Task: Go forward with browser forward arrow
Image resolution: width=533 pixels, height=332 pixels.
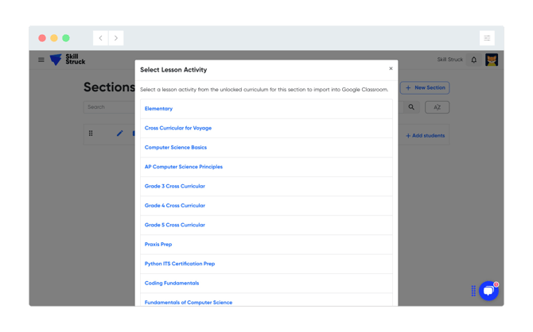Action: coord(116,38)
